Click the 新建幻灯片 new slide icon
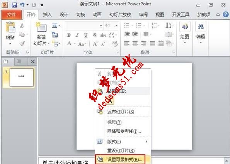 pos(41,27)
